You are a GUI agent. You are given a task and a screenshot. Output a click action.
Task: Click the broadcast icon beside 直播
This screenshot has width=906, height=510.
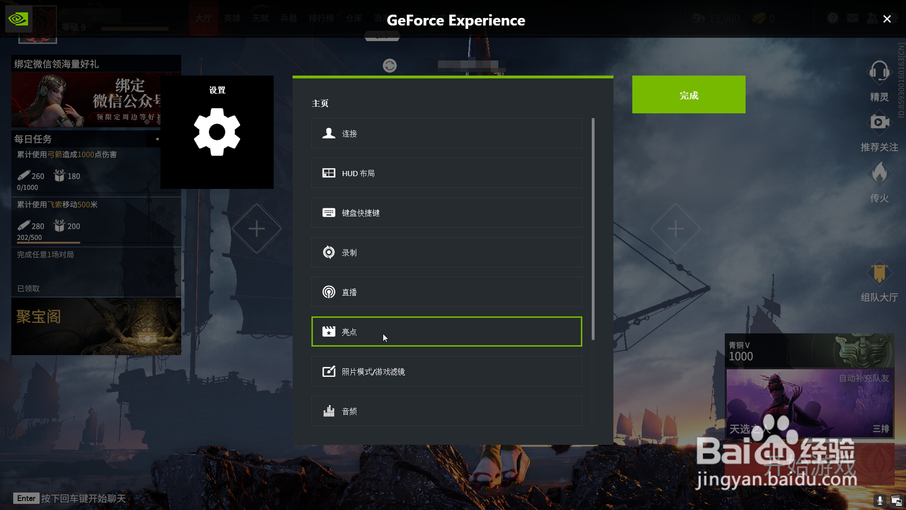coord(329,292)
